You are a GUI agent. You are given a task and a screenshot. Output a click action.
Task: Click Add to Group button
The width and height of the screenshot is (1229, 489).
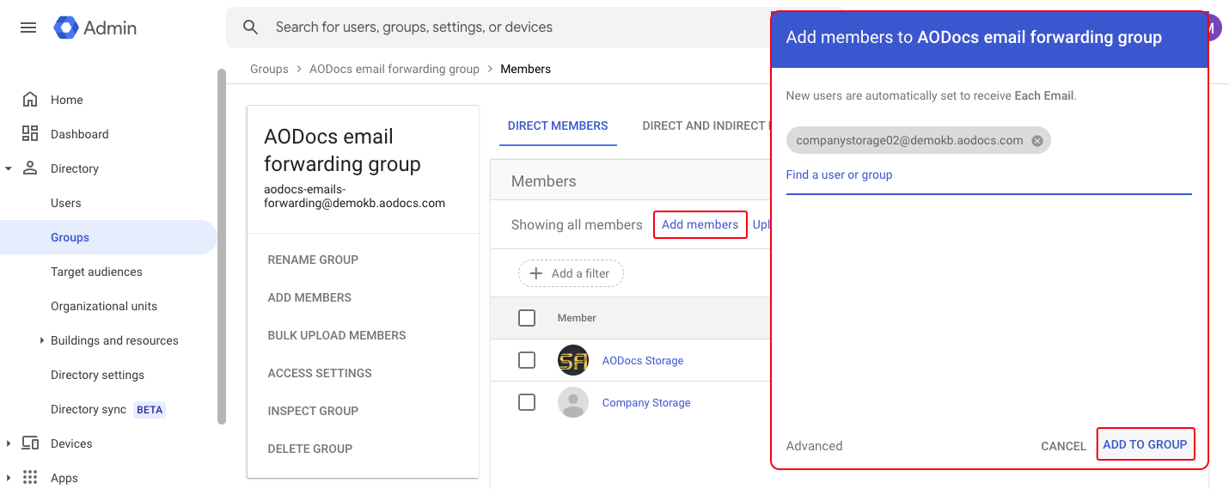coord(1145,444)
